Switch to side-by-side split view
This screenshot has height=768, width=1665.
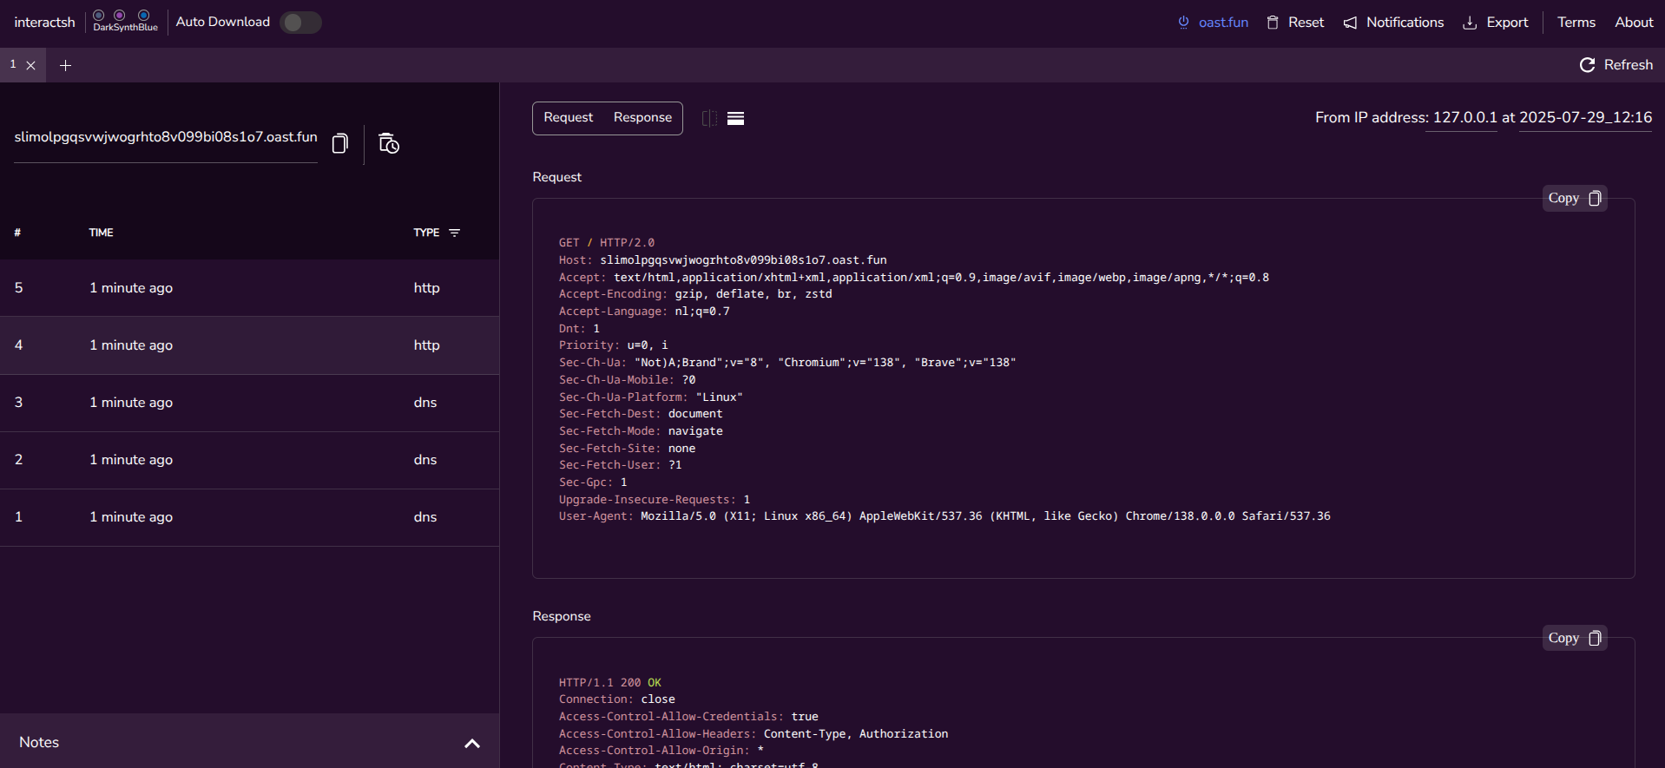coord(709,118)
